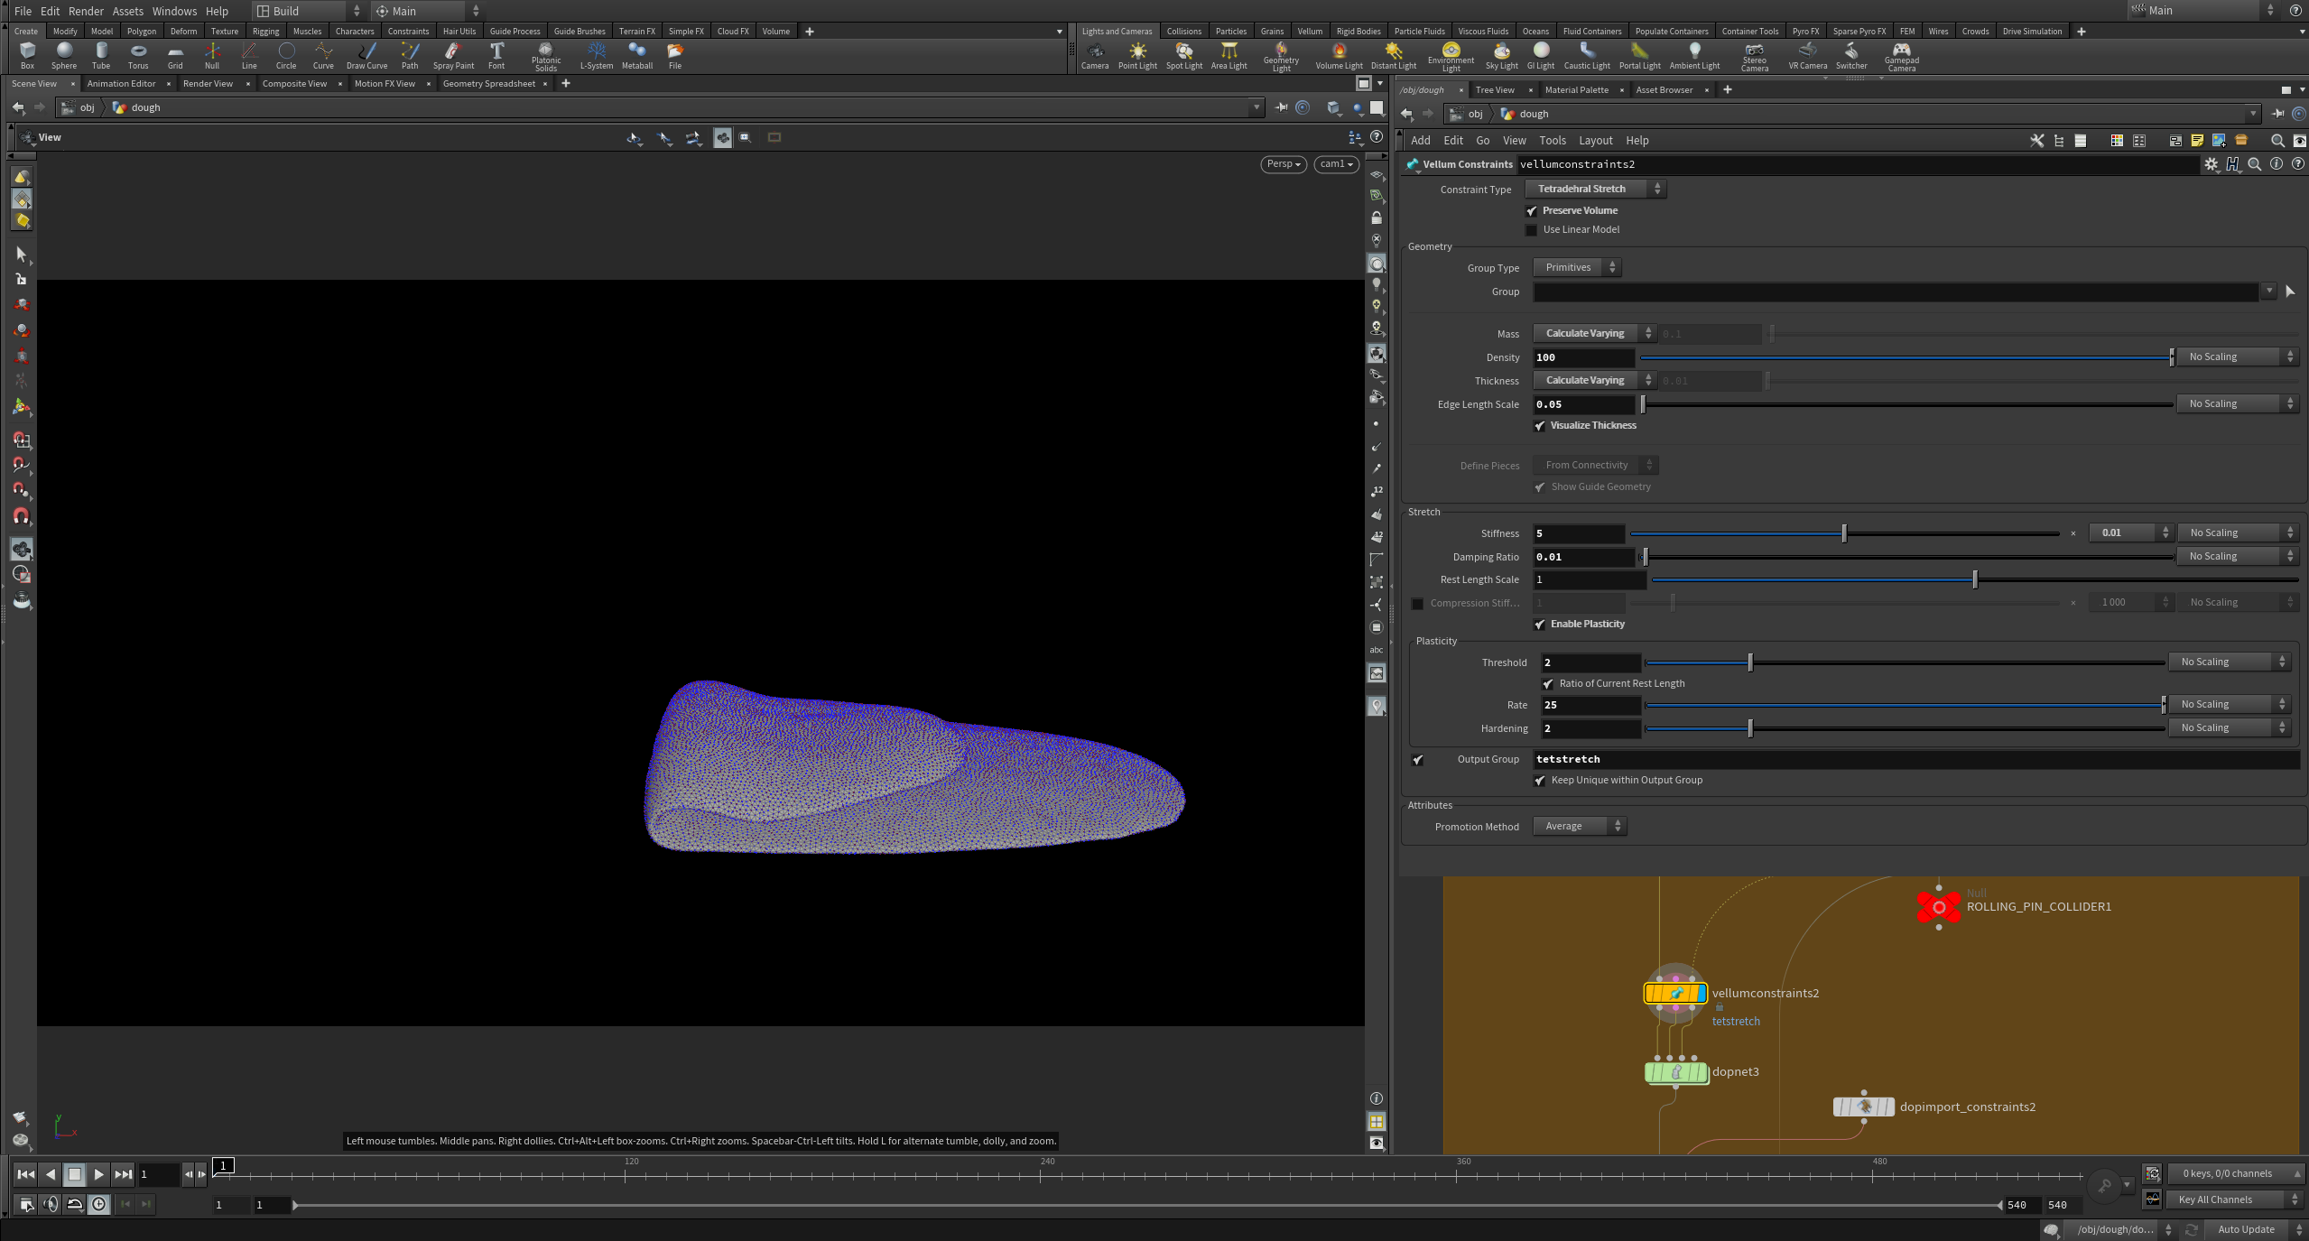Expand the Constraint Type dropdown
This screenshot has width=2309, height=1241.
click(1597, 188)
